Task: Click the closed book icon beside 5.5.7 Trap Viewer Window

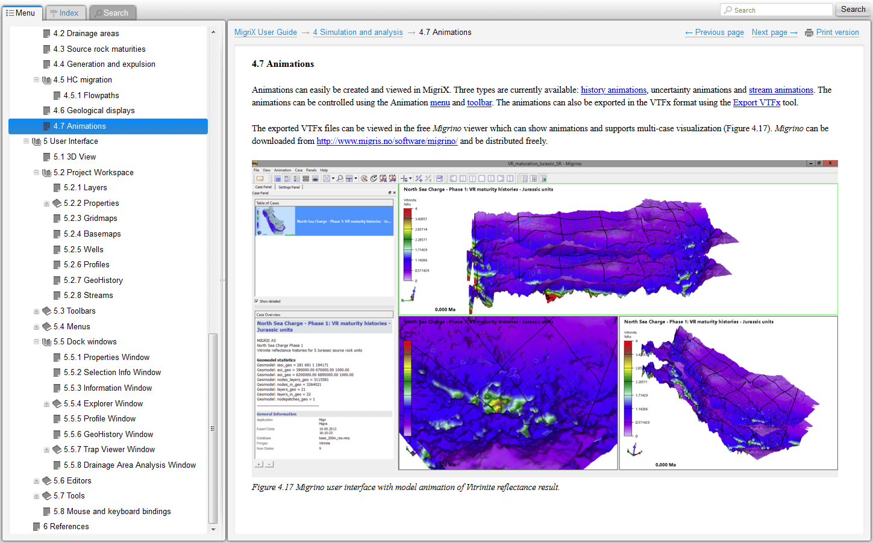Action: 57,450
